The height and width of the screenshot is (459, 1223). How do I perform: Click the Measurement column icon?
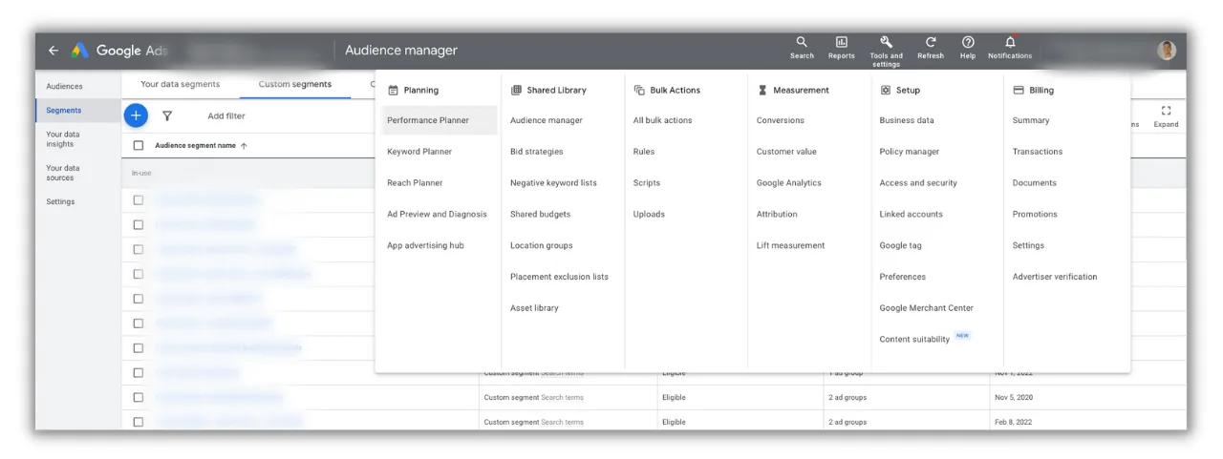pyautogui.click(x=762, y=90)
